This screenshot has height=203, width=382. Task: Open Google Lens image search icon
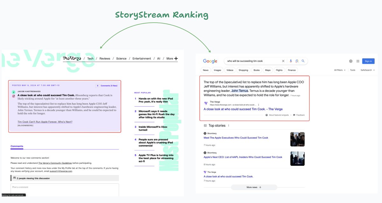[297, 61]
